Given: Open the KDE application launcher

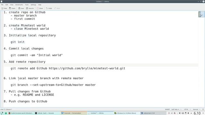Looking at the screenshot, I should (x=2, y=113).
